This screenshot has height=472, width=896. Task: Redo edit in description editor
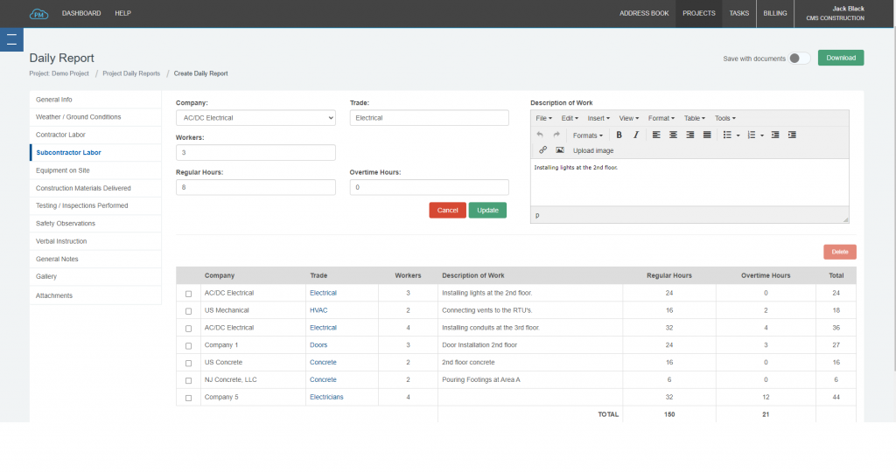tap(556, 135)
